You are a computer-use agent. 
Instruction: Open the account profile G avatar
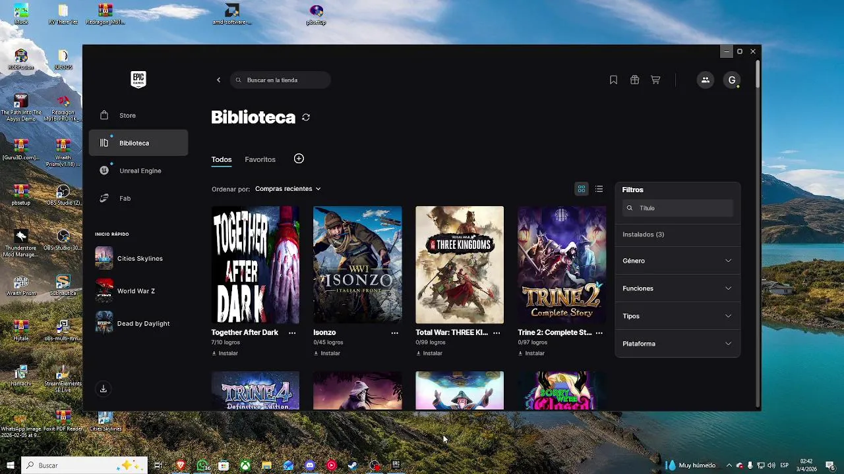click(732, 80)
